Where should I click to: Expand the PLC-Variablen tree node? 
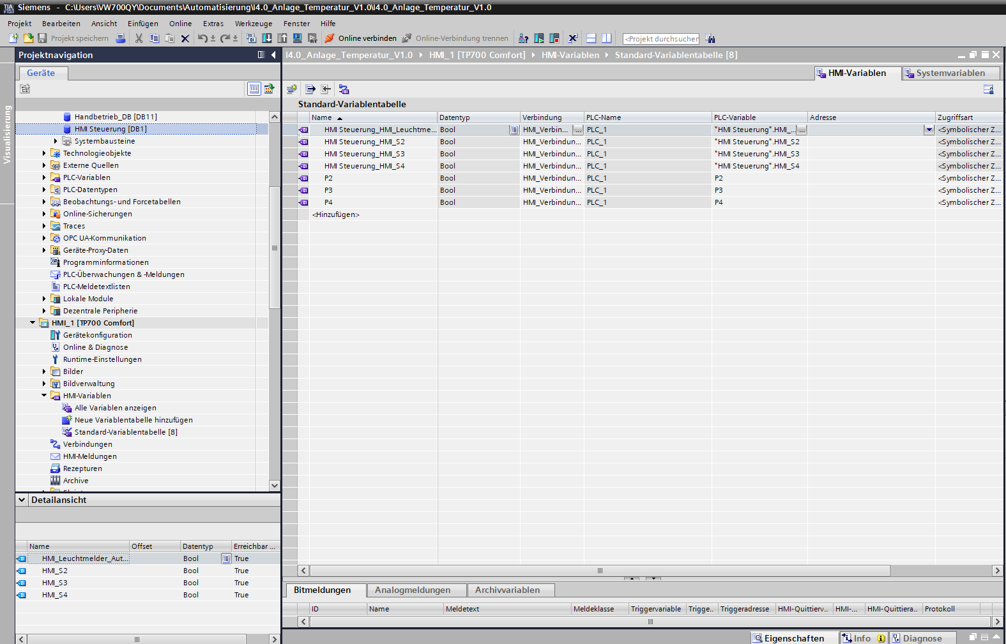(44, 177)
